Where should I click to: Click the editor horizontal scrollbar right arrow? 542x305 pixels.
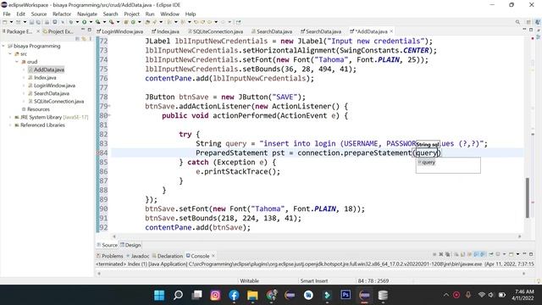(519, 236)
